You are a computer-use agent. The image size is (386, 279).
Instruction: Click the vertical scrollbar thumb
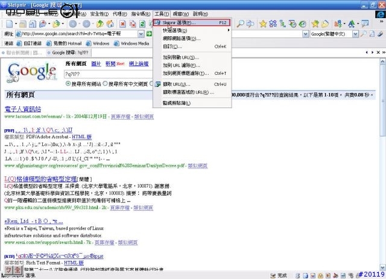pyautogui.click(x=382, y=100)
